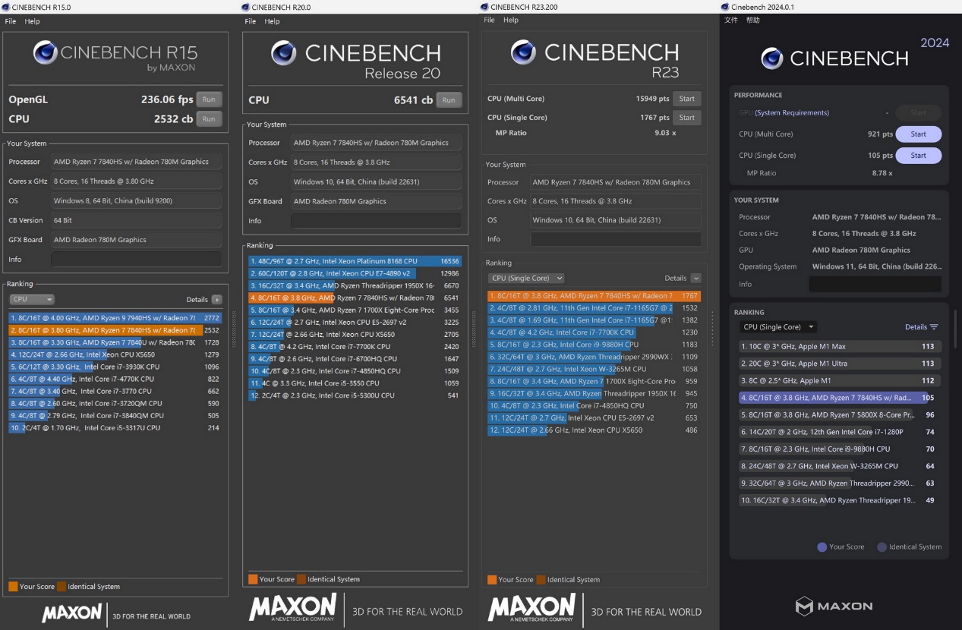Click the Cinebench R23 title bar icon
The image size is (962, 630).
point(485,7)
